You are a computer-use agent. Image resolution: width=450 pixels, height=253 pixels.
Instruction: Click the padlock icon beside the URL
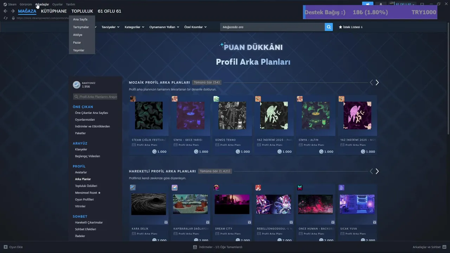tap(13, 18)
